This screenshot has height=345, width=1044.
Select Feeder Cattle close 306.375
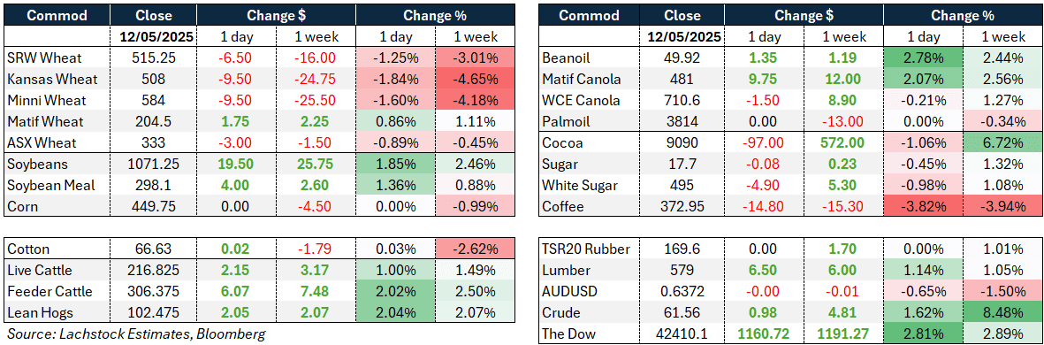[153, 292]
